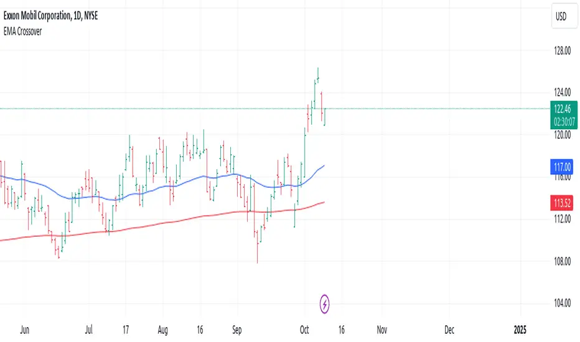Click the 16 date label after Aug
This screenshot has width=580, height=342.
pyautogui.click(x=200, y=330)
